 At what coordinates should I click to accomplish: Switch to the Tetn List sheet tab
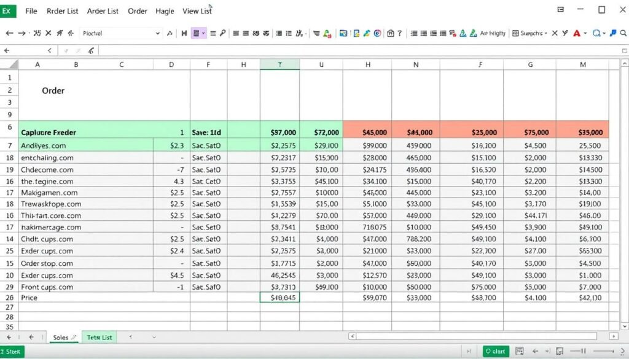click(x=99, y=337)
